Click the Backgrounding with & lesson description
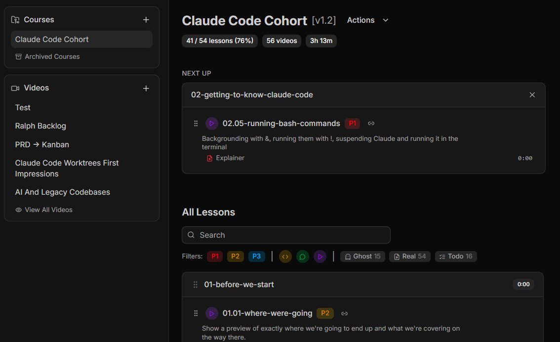 coord(330,143)
